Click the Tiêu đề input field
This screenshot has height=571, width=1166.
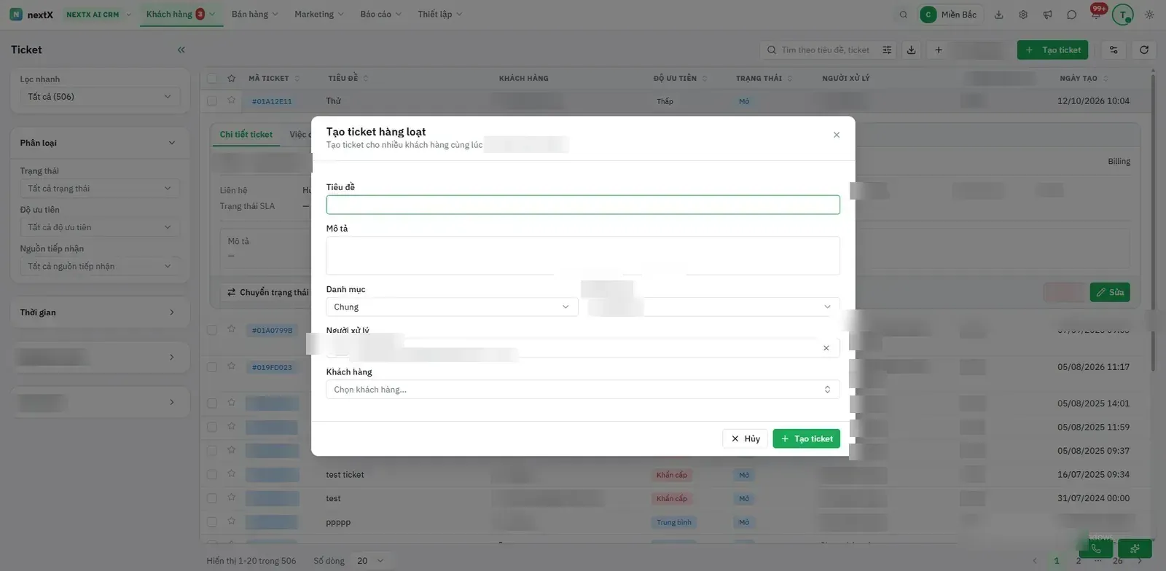click(582, 205)
